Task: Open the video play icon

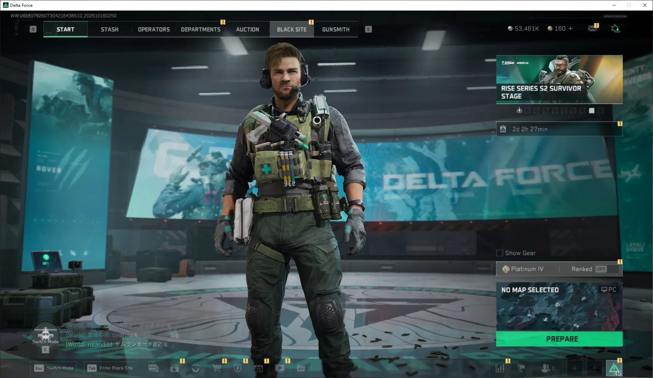Action: pos(280,368)
